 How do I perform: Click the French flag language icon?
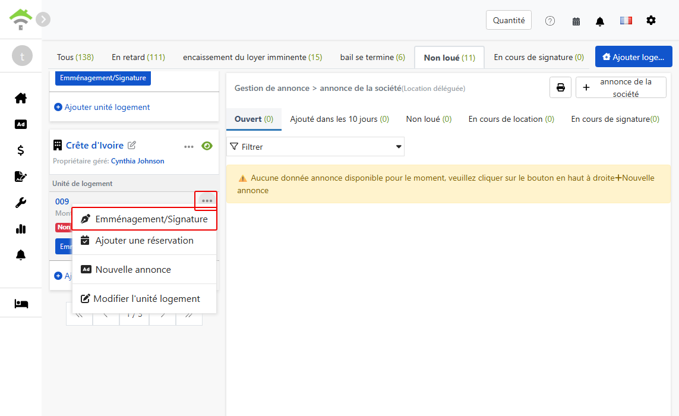626,20
